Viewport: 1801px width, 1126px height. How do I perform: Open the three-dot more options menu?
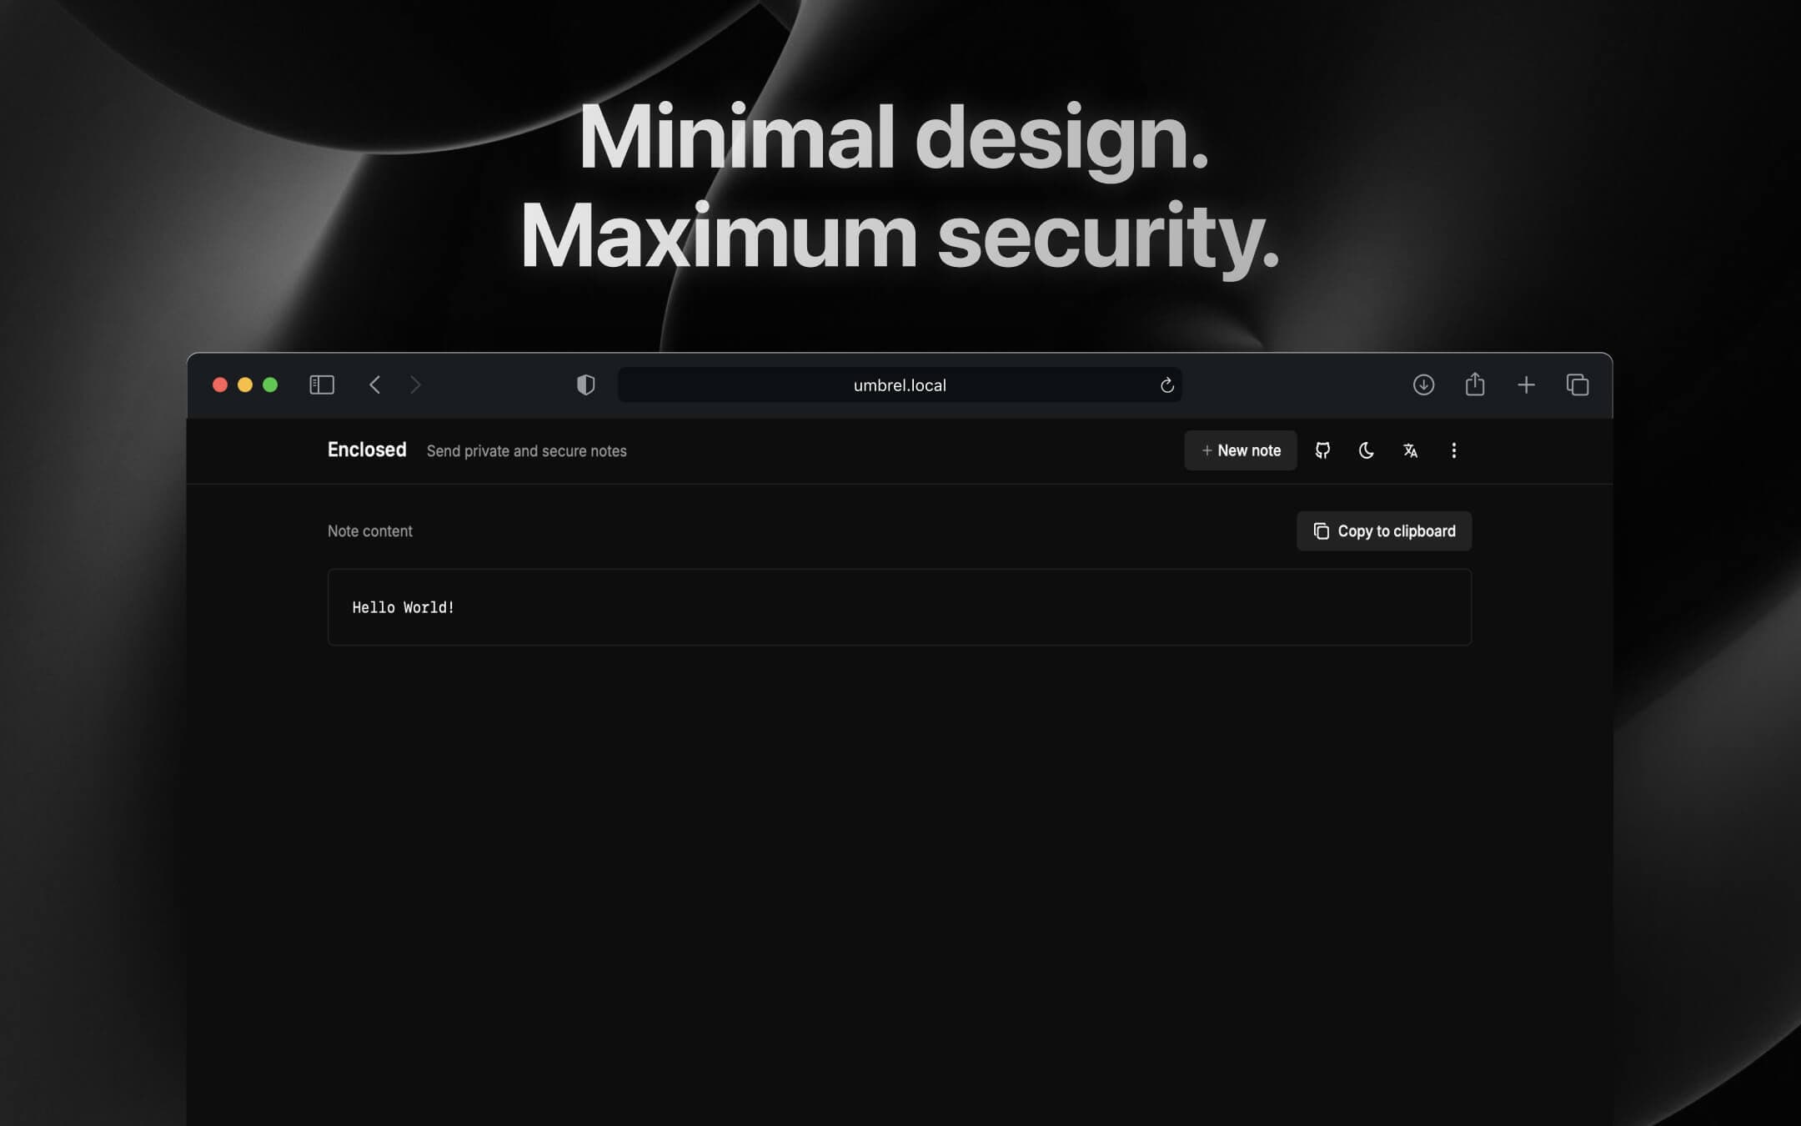(x=1453, y=450)
